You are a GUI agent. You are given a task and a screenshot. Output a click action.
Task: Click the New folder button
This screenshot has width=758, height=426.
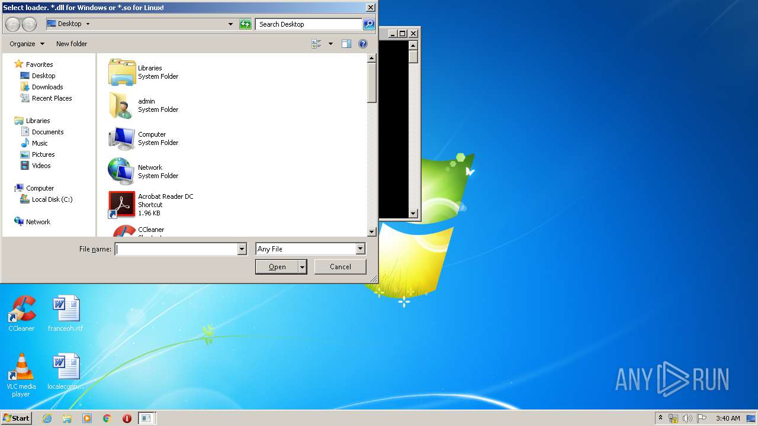coord(72,44)
